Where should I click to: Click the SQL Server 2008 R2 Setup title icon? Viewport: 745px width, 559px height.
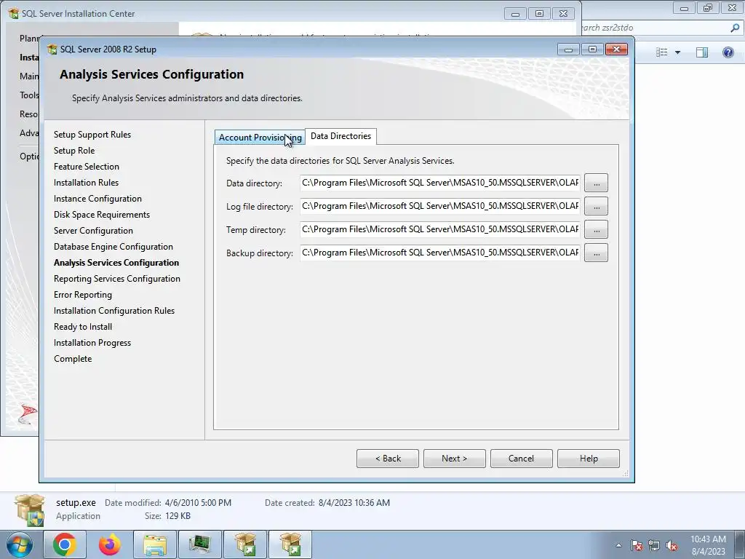(x=52, y=49)
